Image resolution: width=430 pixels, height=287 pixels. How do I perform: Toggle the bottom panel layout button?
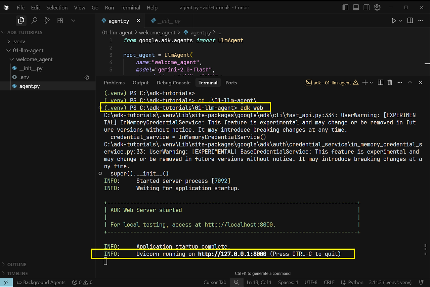click(356, 7)
